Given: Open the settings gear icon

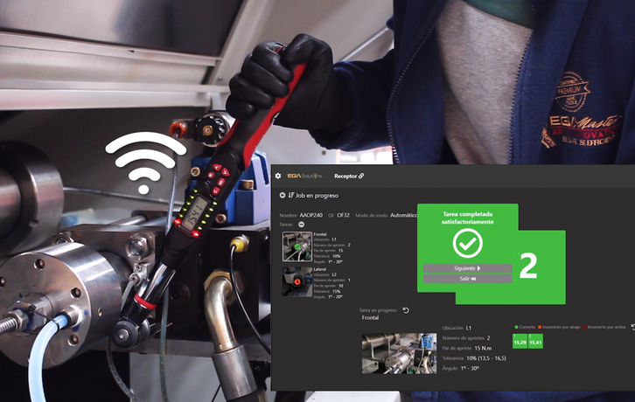Looking at the screenshot, I should click(x=278, y=176).
